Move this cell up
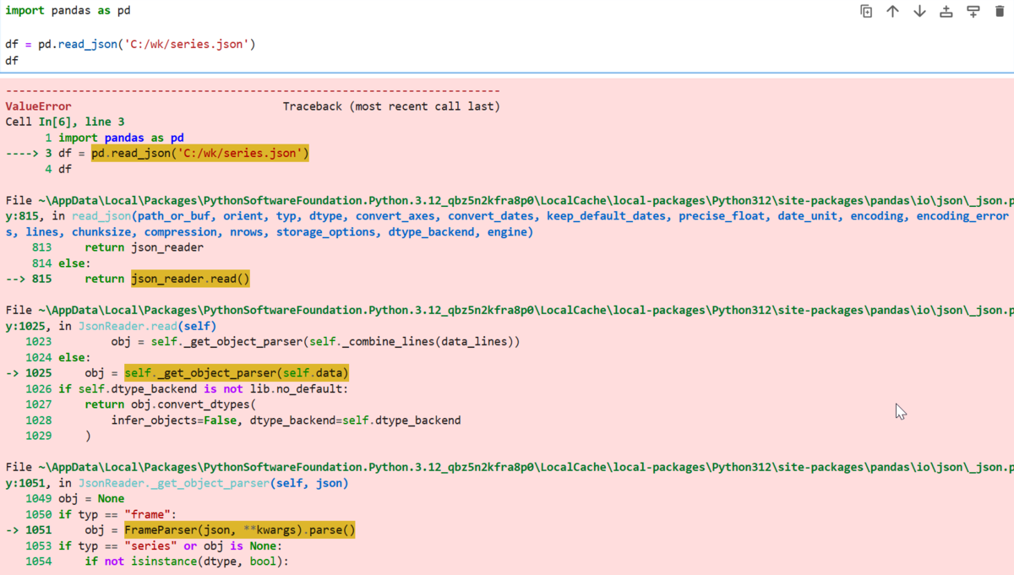The image size is (1014, 575). tap(892, 11)
